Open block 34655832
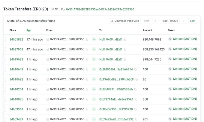 click(x=16, y=39)
